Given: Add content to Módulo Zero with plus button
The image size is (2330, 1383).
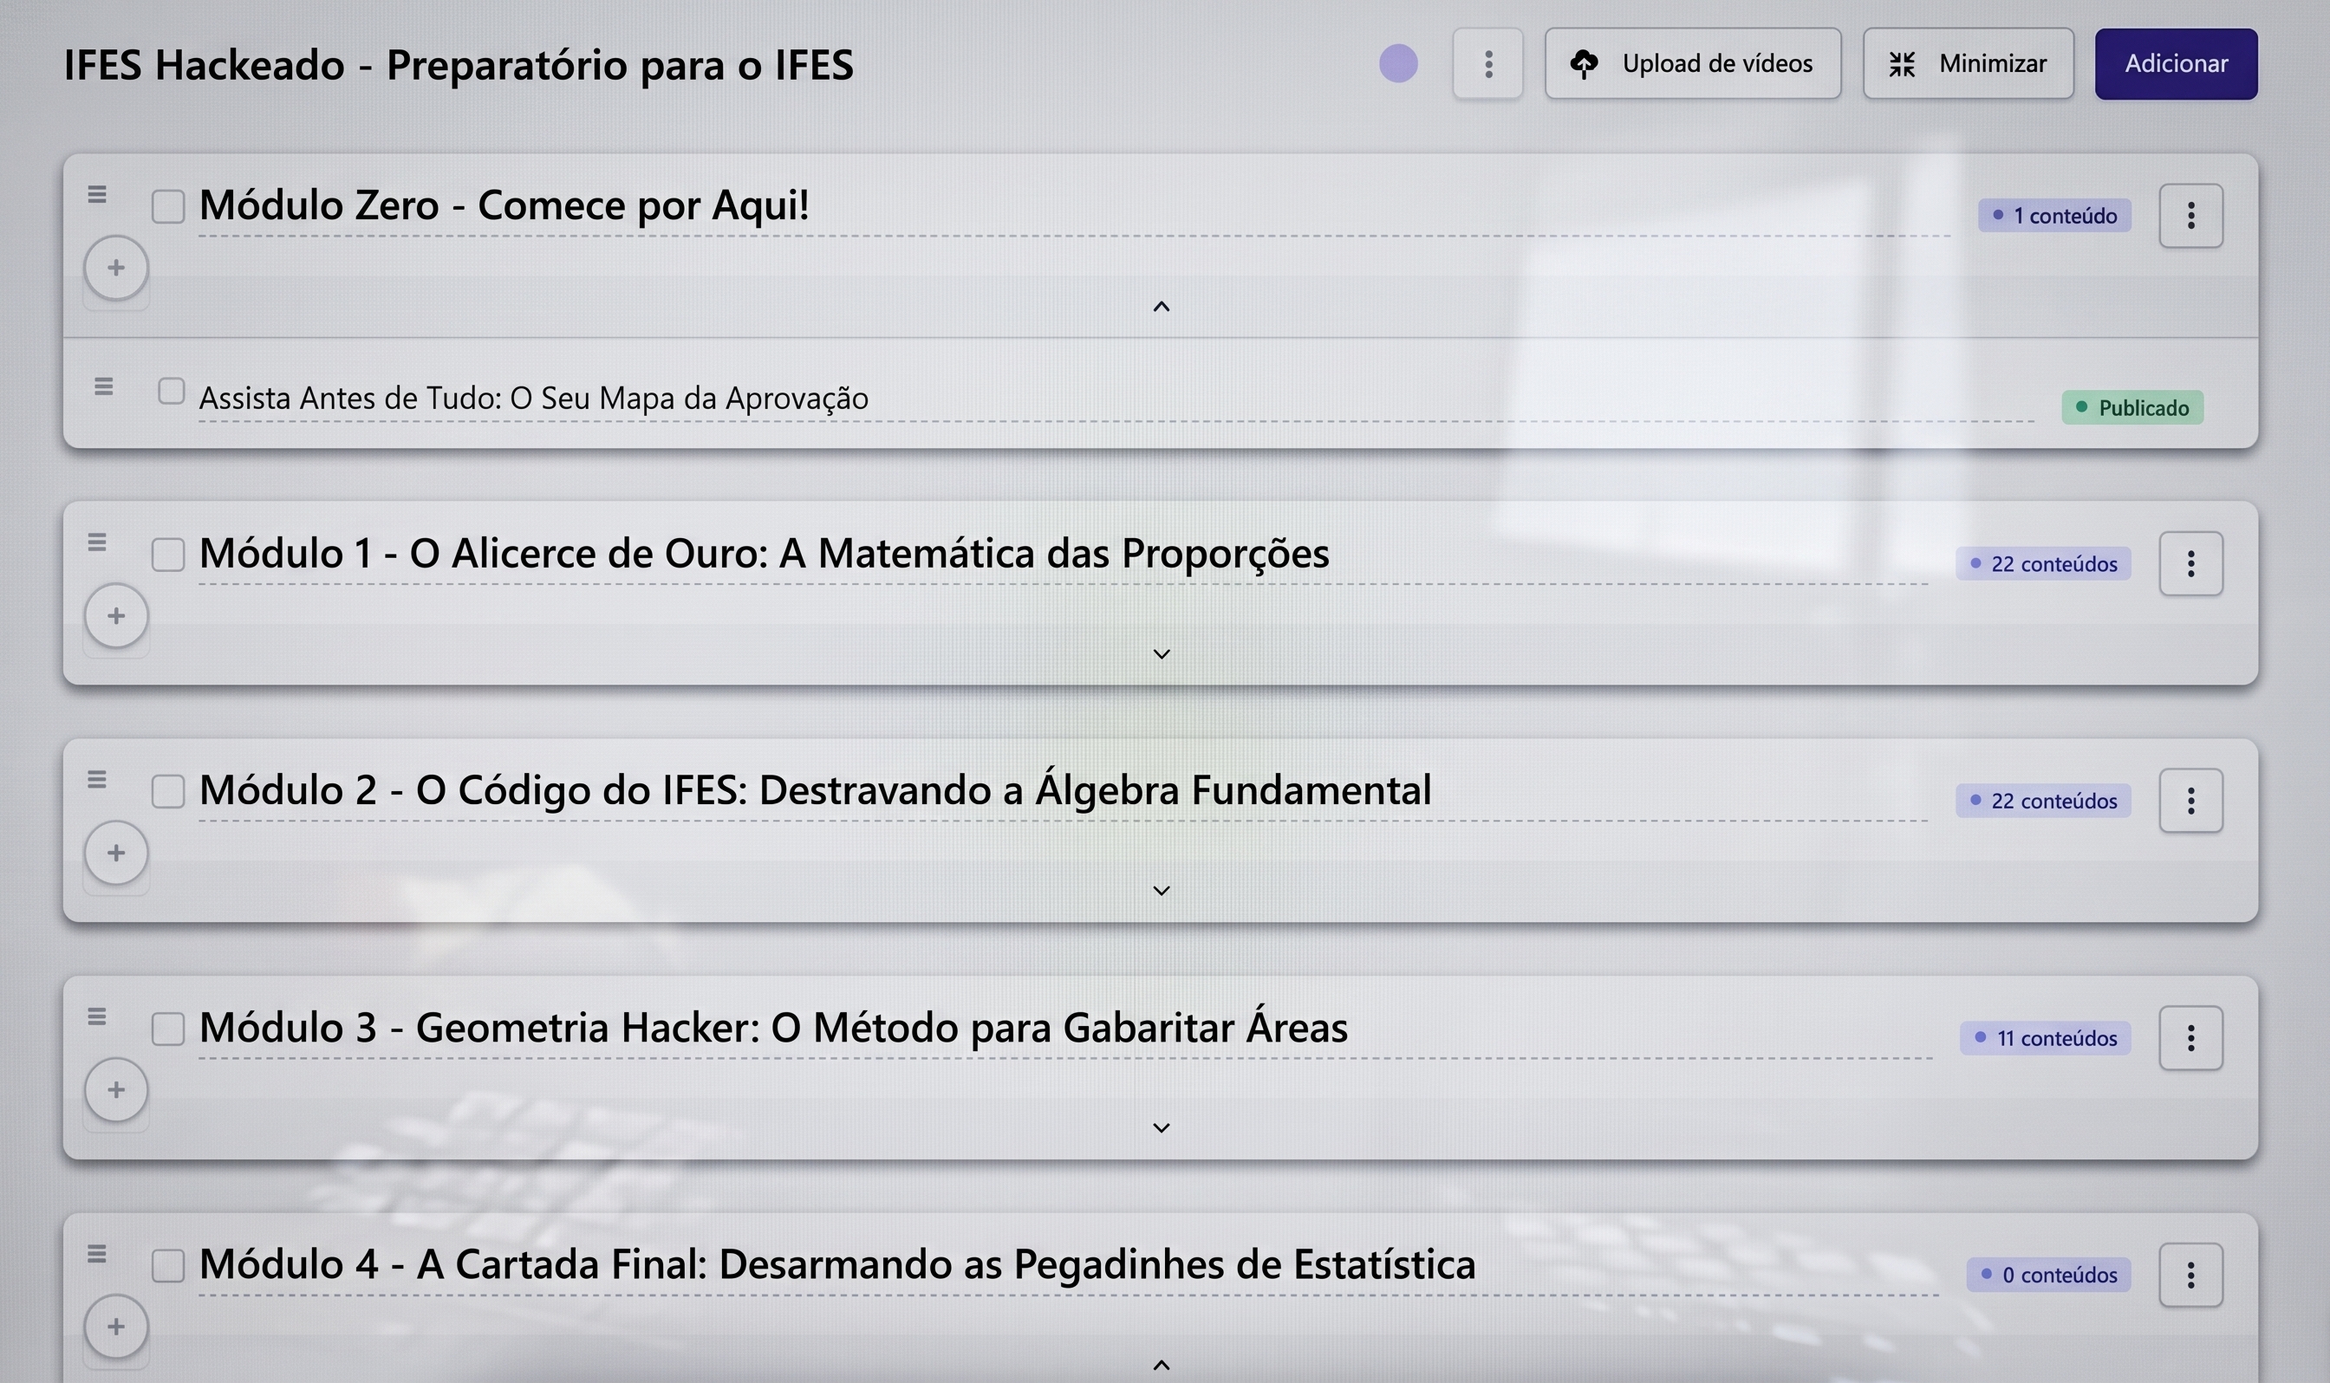Looking at the screenshot, I should coord(115,268).
